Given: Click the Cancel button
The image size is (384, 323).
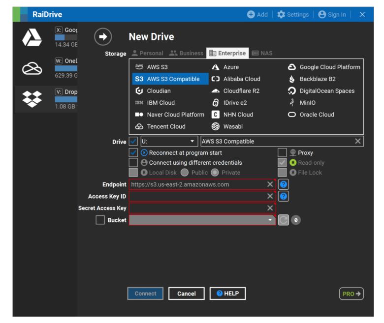Looking at the screenshot, I should pos(186,294).
